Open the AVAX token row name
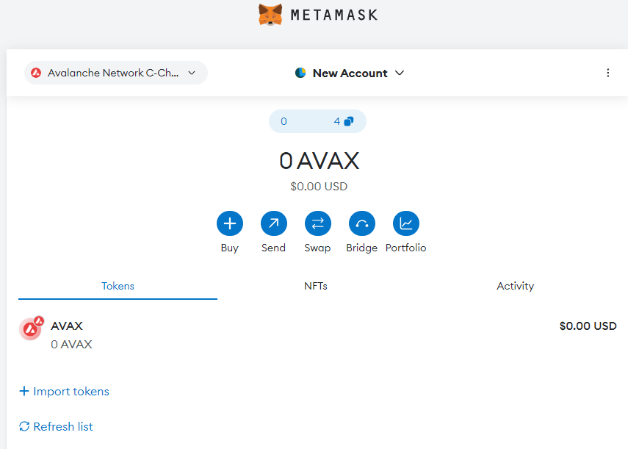 (x=67, y=326)
